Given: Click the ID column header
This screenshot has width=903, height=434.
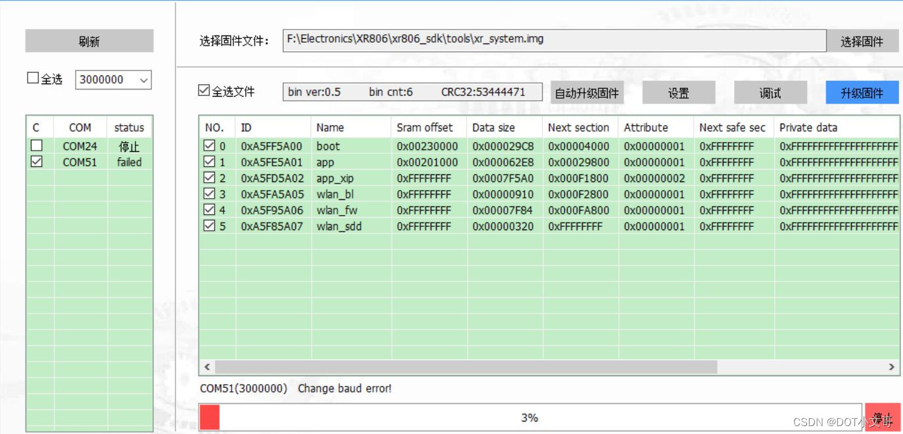Looking at the screenshot, I should (273, 128).
